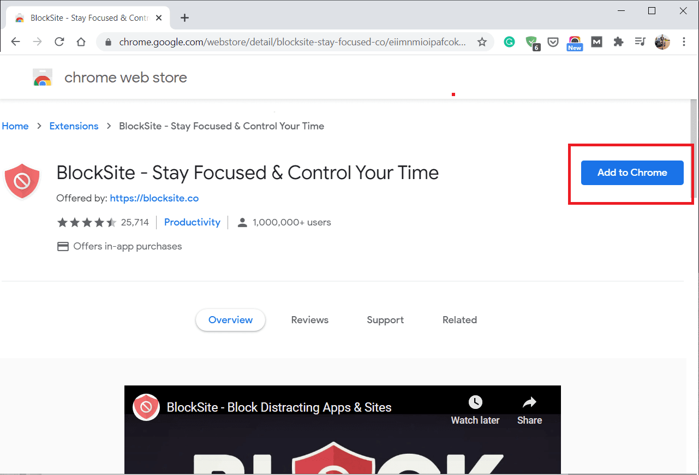
Task: Select the Overview tab
Action: pos(230,320)
